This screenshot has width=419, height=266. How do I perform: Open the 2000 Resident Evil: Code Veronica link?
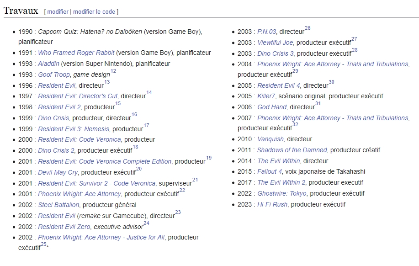[80, 139]
